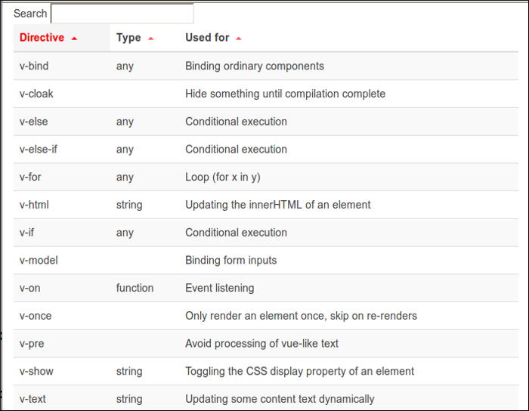Screen dimensions: 529x411
Task: Click the v-pre directive cell
Action: [33, 344]
